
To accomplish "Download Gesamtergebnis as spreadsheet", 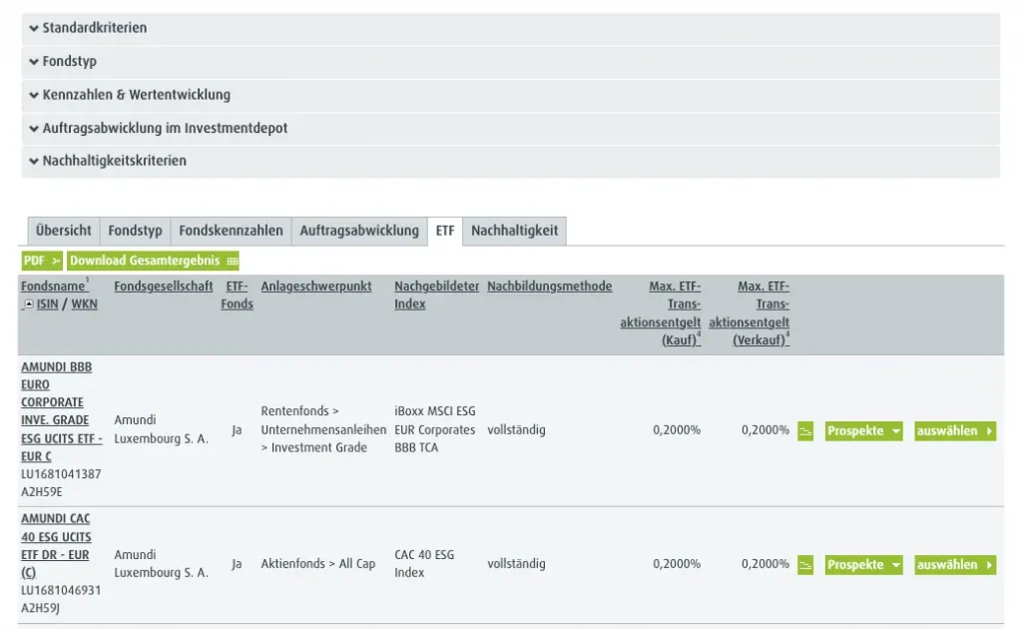I will [153, 261].
